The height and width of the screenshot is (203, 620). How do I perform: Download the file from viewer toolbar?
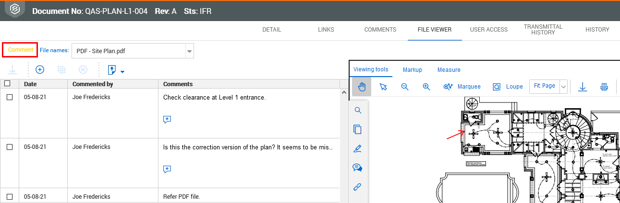(583, 87)
